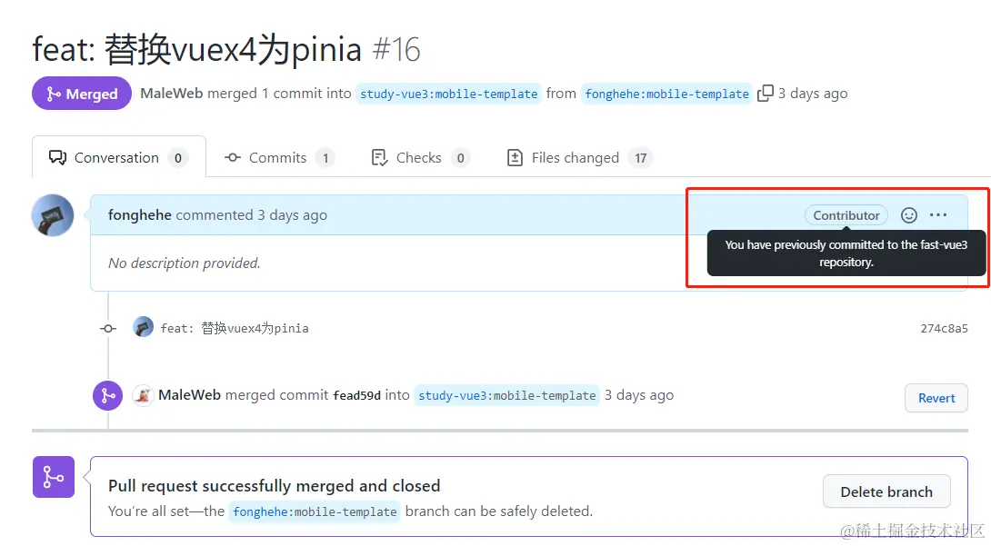Click the fonghehe:mobile-template label in merged notice
Screen dimensions: 991x546
pos(315,511)
